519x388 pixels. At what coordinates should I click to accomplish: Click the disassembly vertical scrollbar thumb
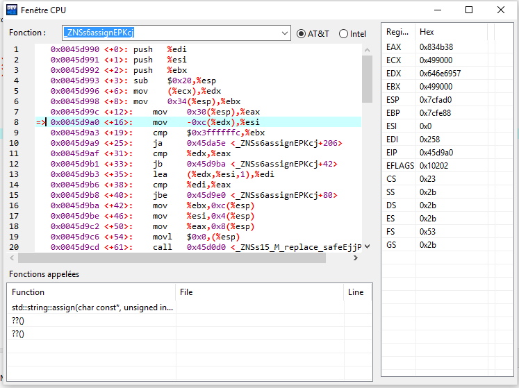click(367, 80)
